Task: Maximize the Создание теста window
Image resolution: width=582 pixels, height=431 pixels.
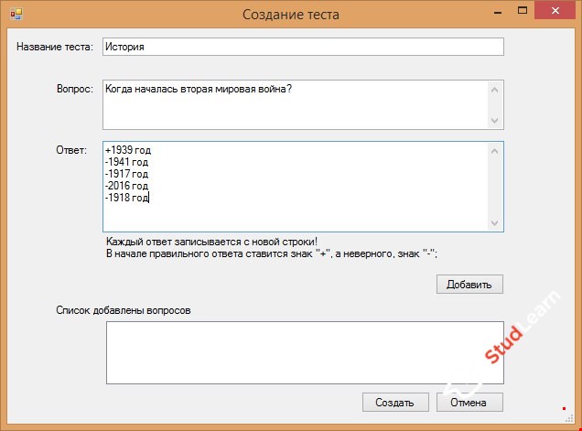Action: point(522,13)
